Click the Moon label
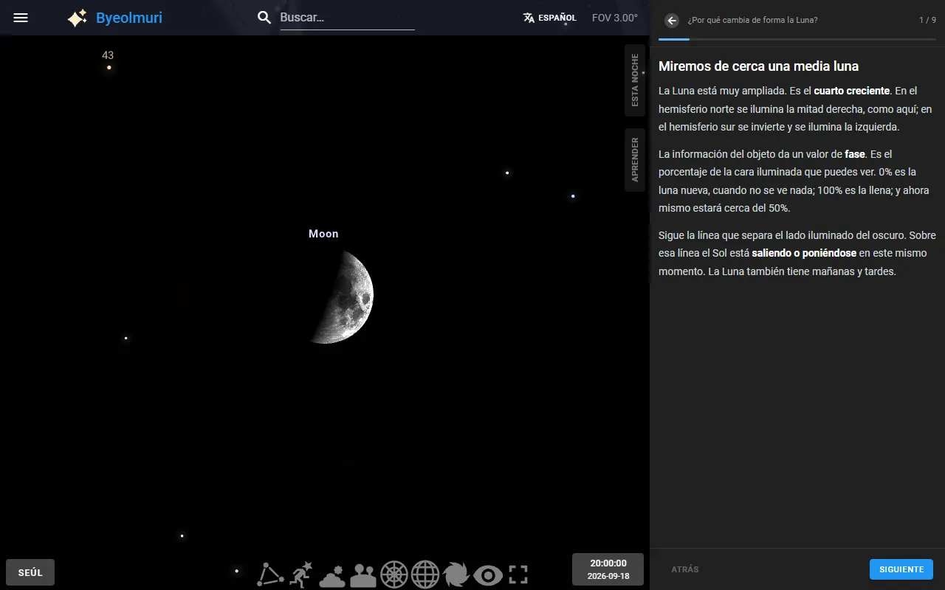The image size is (945, 590). tap(323, 234)
